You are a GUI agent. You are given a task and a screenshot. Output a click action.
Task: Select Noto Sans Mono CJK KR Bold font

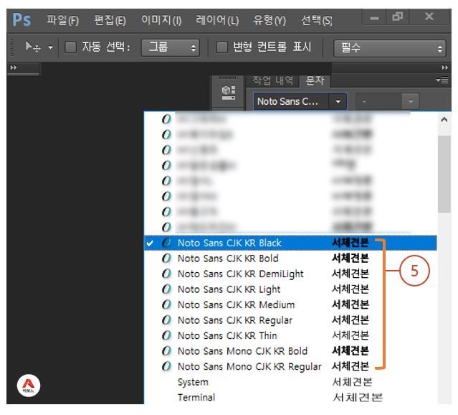tap(290, 351)
